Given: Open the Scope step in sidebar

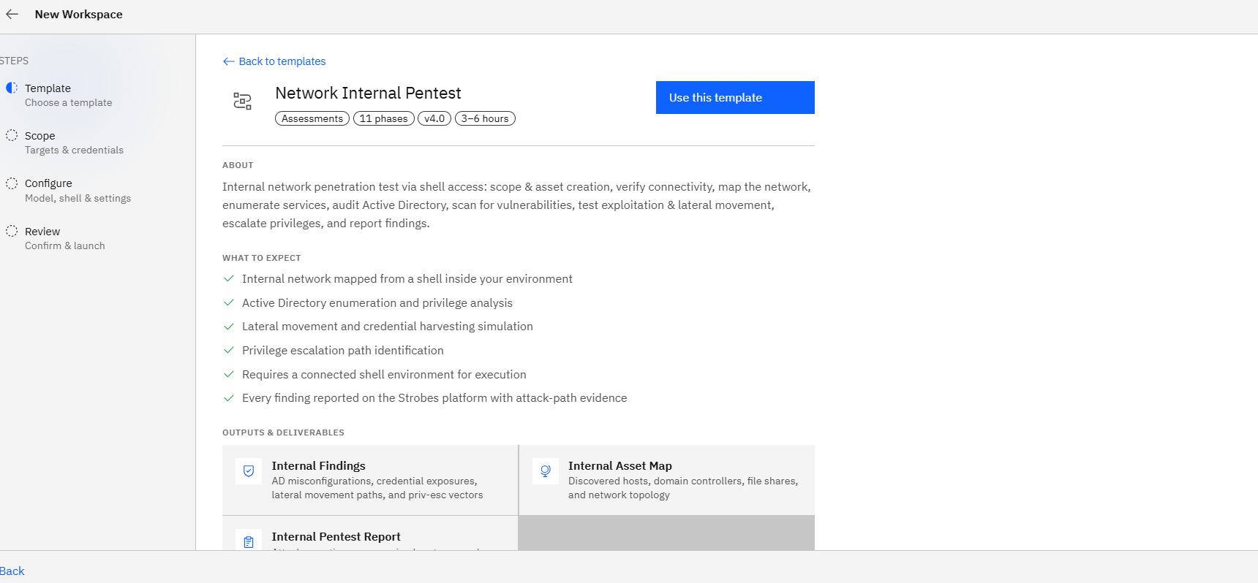Looking at the screenshot, I should (x=74, y=142).
